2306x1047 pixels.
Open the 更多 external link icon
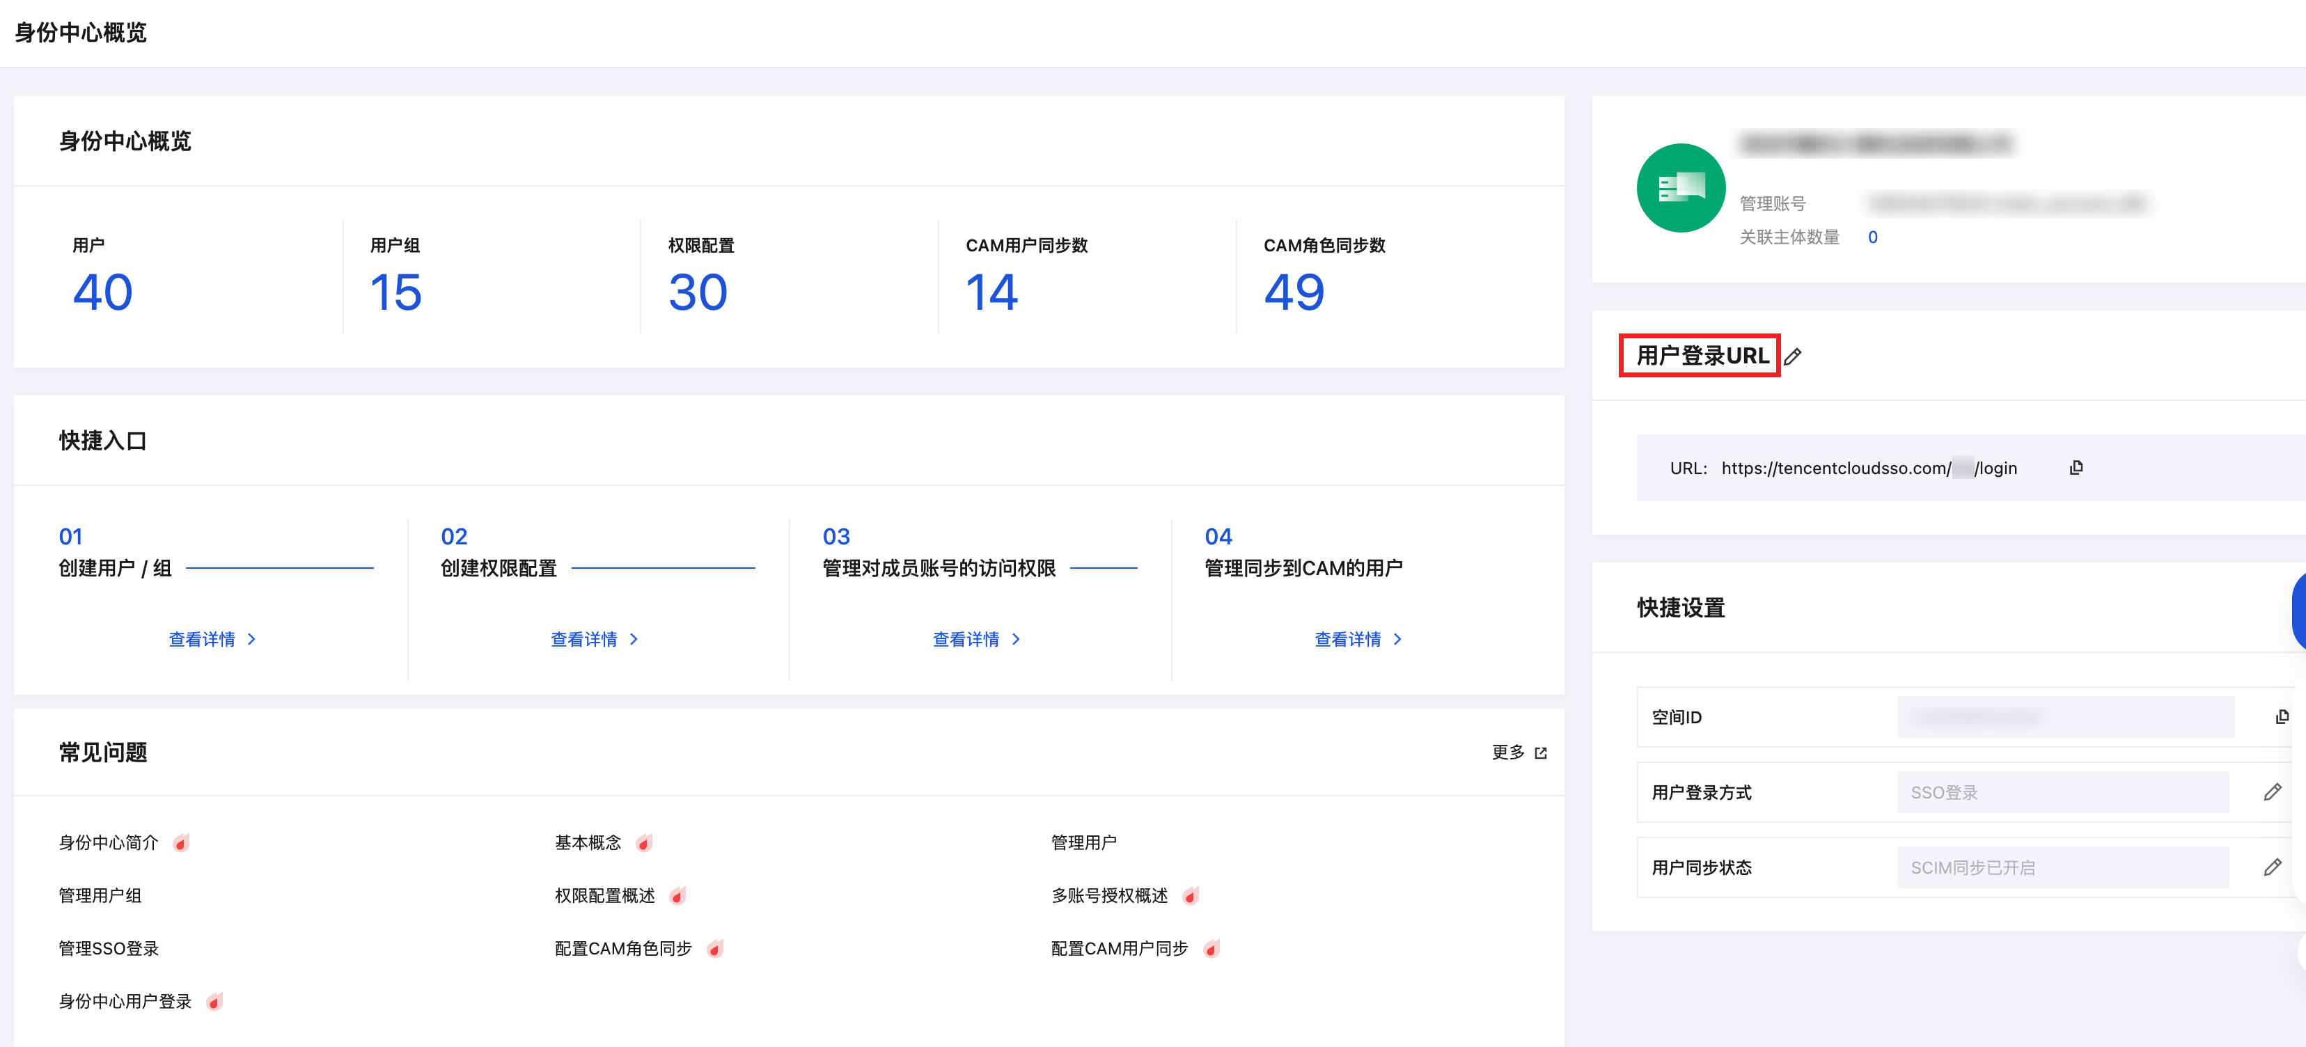pos(1541,753)
